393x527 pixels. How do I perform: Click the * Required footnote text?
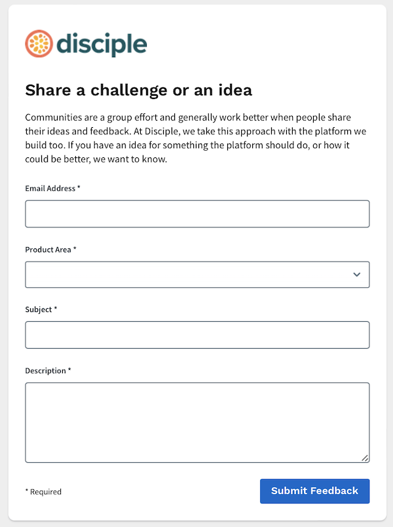tap(43, 492)
